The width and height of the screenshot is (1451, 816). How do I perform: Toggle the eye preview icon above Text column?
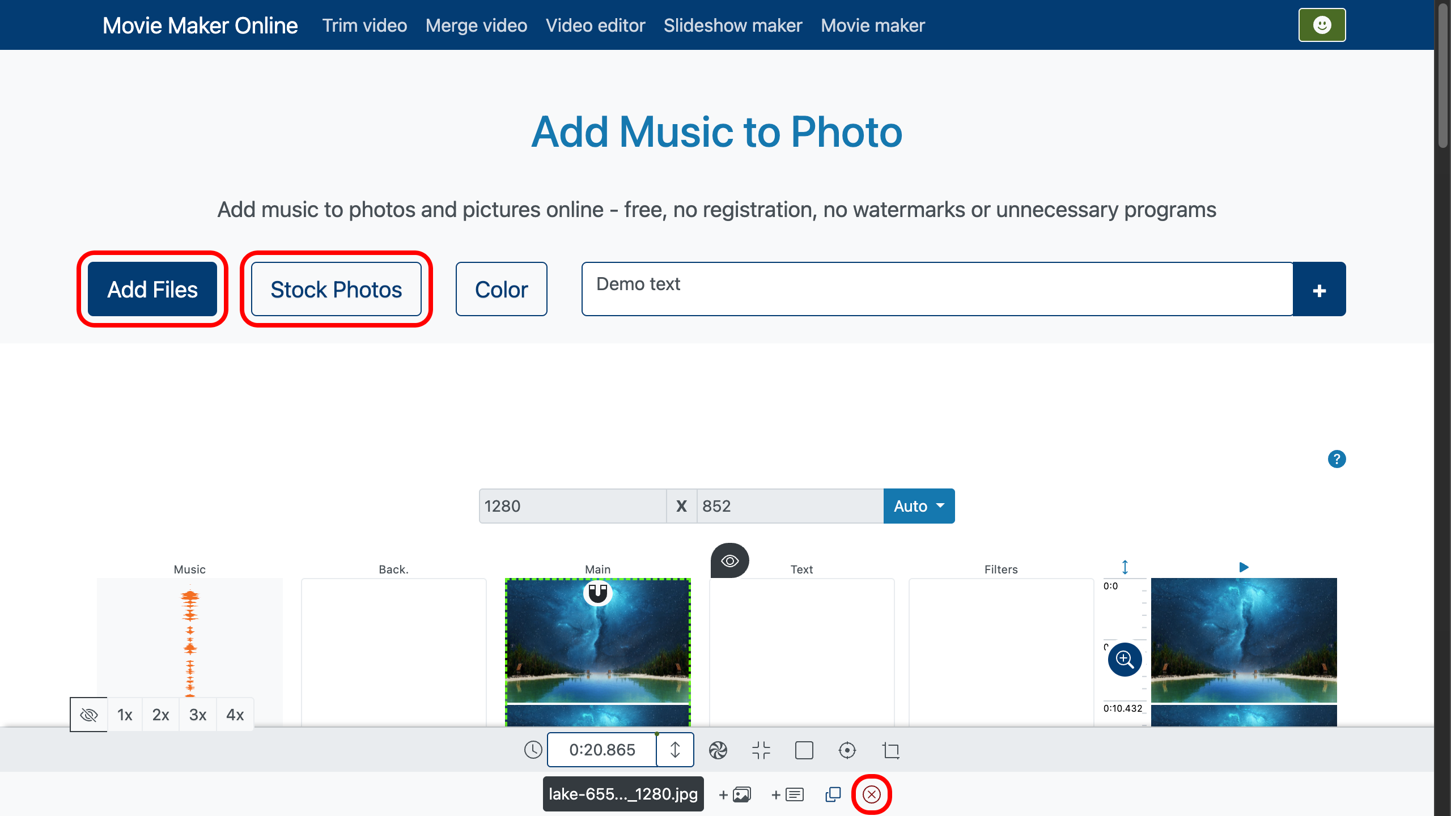tap(729, 560)
